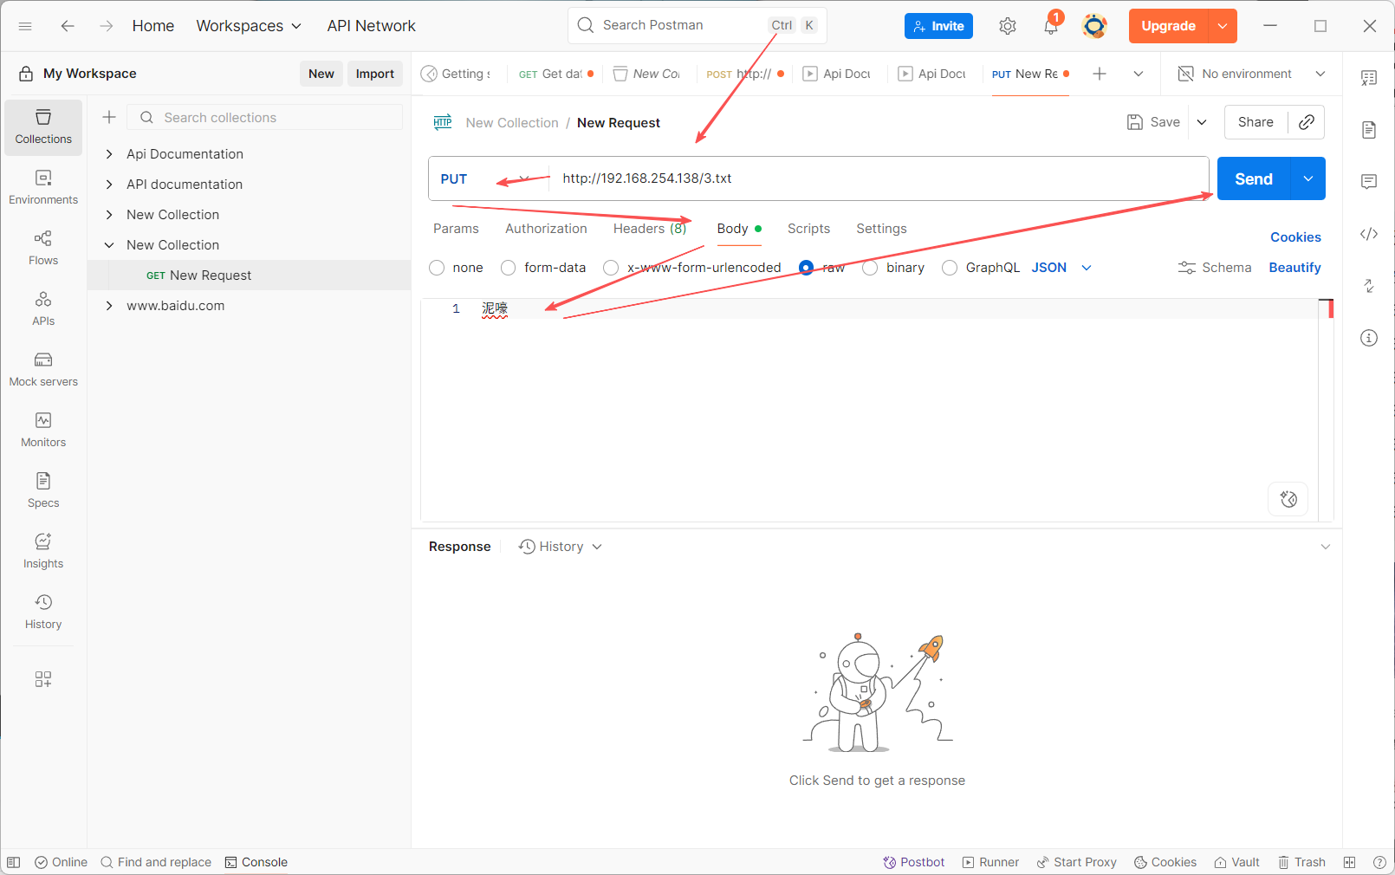Open the info icon in right sidebar
The image size is (1395, 875).
point(1369,338)
